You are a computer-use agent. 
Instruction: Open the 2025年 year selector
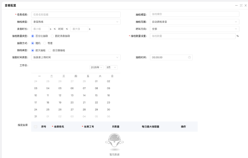(97, 67)
